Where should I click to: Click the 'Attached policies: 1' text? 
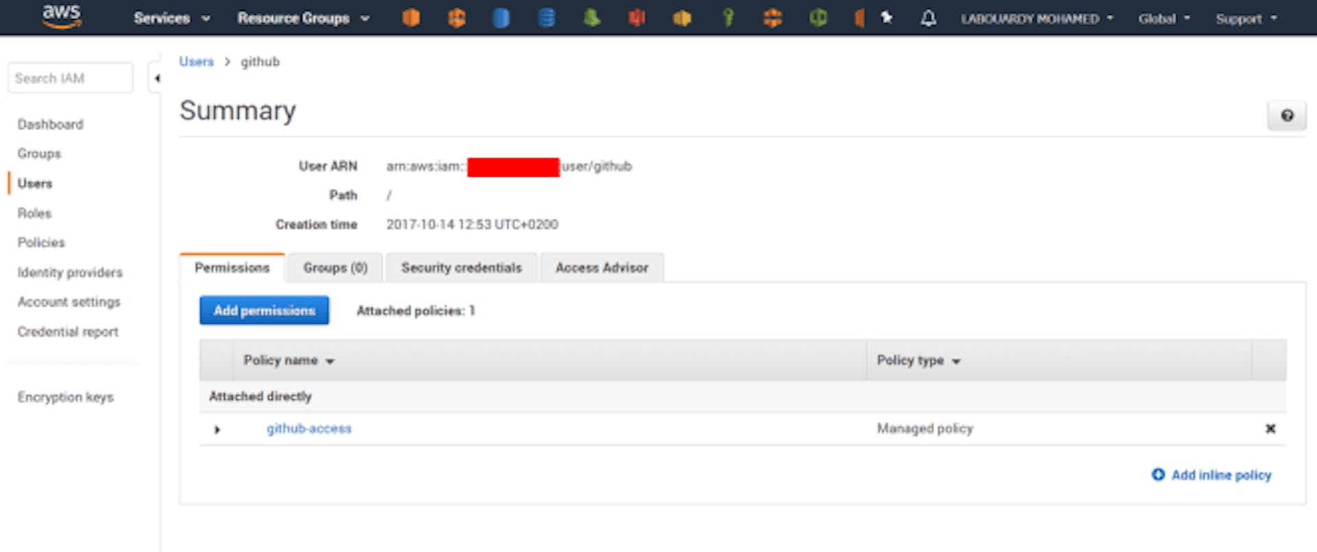(x=416, y=311)
